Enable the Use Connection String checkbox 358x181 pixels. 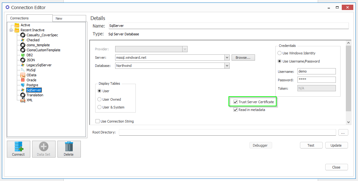98,121
